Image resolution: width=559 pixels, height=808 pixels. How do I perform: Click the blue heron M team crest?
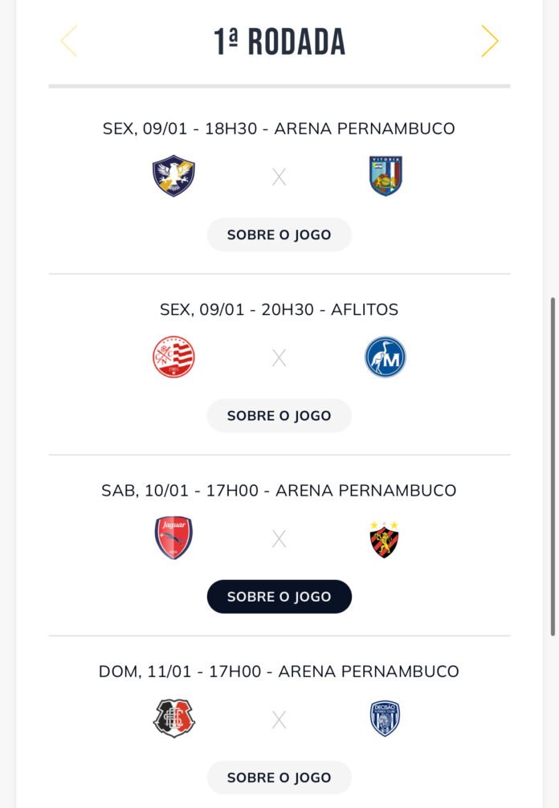pos(386,357)
